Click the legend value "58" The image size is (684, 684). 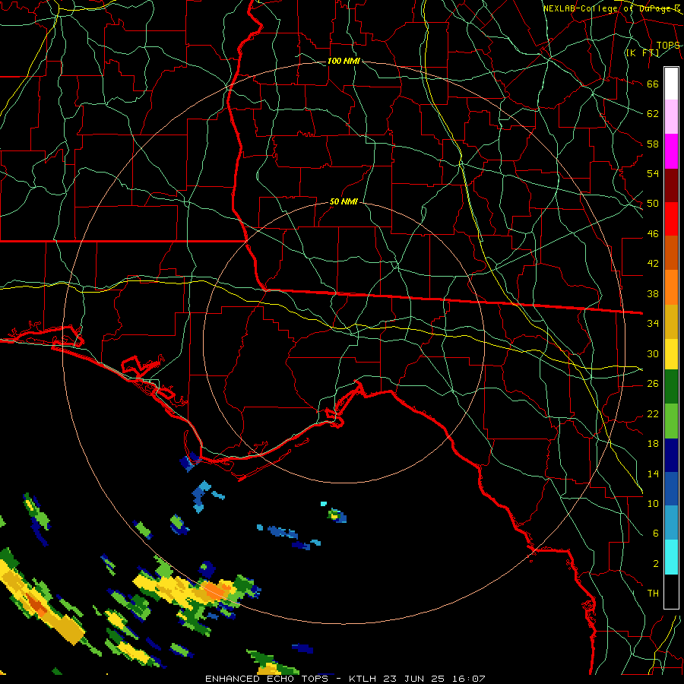point(653,144)
